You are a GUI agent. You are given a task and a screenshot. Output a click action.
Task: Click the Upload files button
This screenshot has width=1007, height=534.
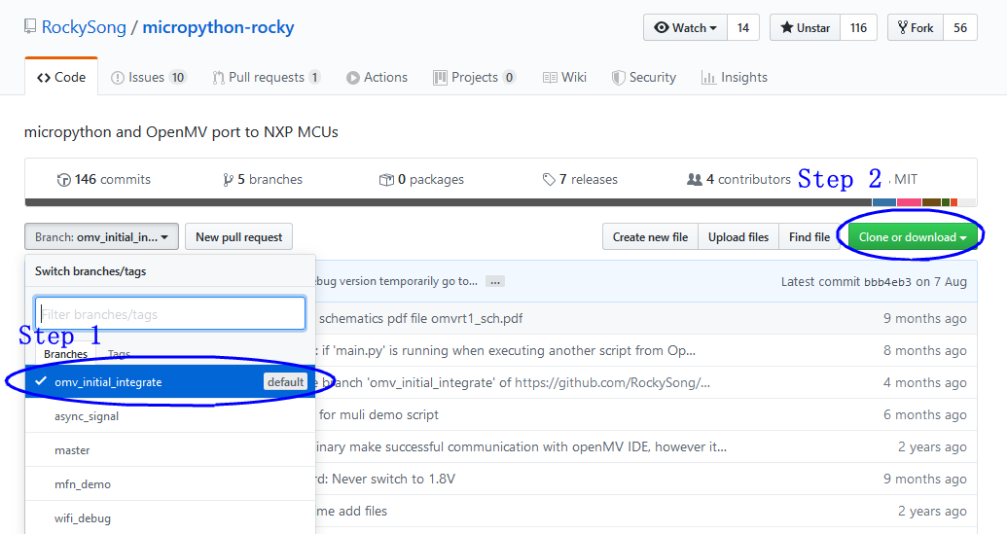[738, 236]
